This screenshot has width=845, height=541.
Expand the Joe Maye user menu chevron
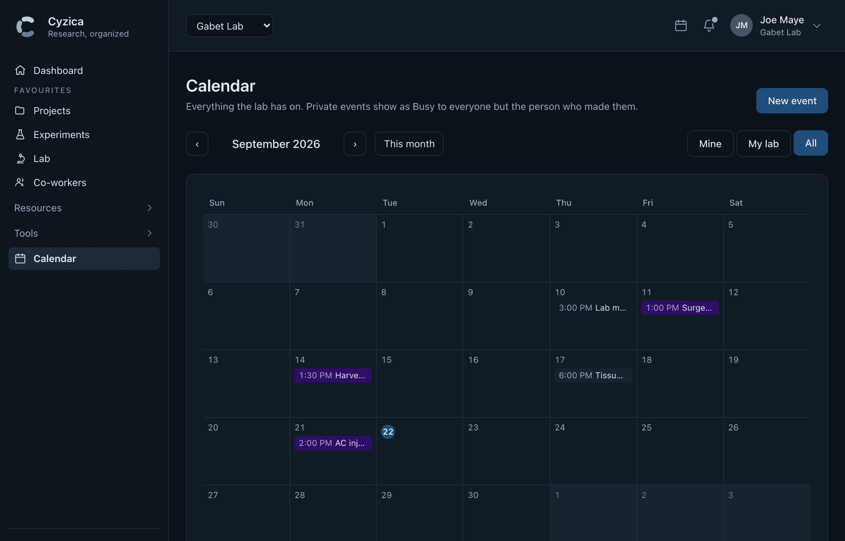pos(817,26)
